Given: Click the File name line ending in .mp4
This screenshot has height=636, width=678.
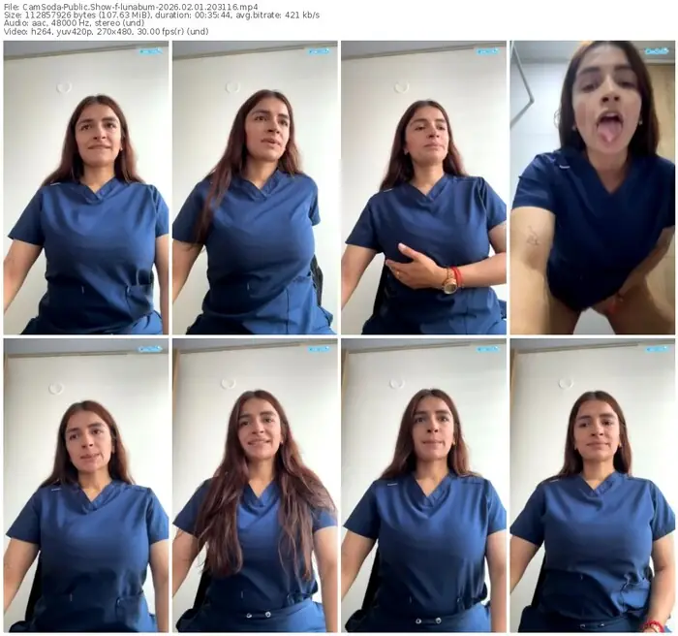Looking at the screenshot, I should [131, 6].
